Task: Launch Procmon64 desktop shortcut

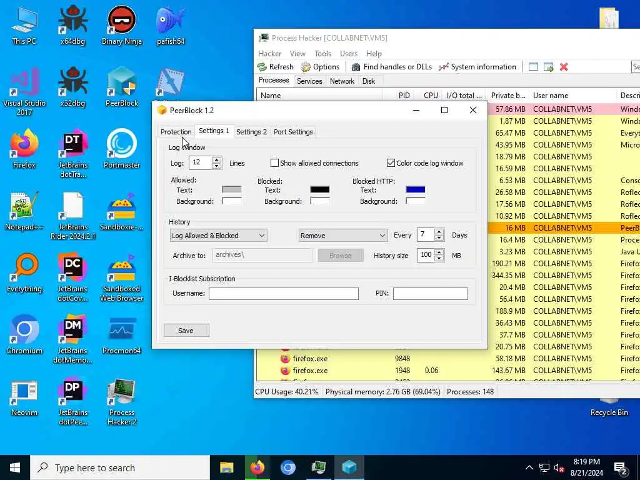Action: [122, 335]
